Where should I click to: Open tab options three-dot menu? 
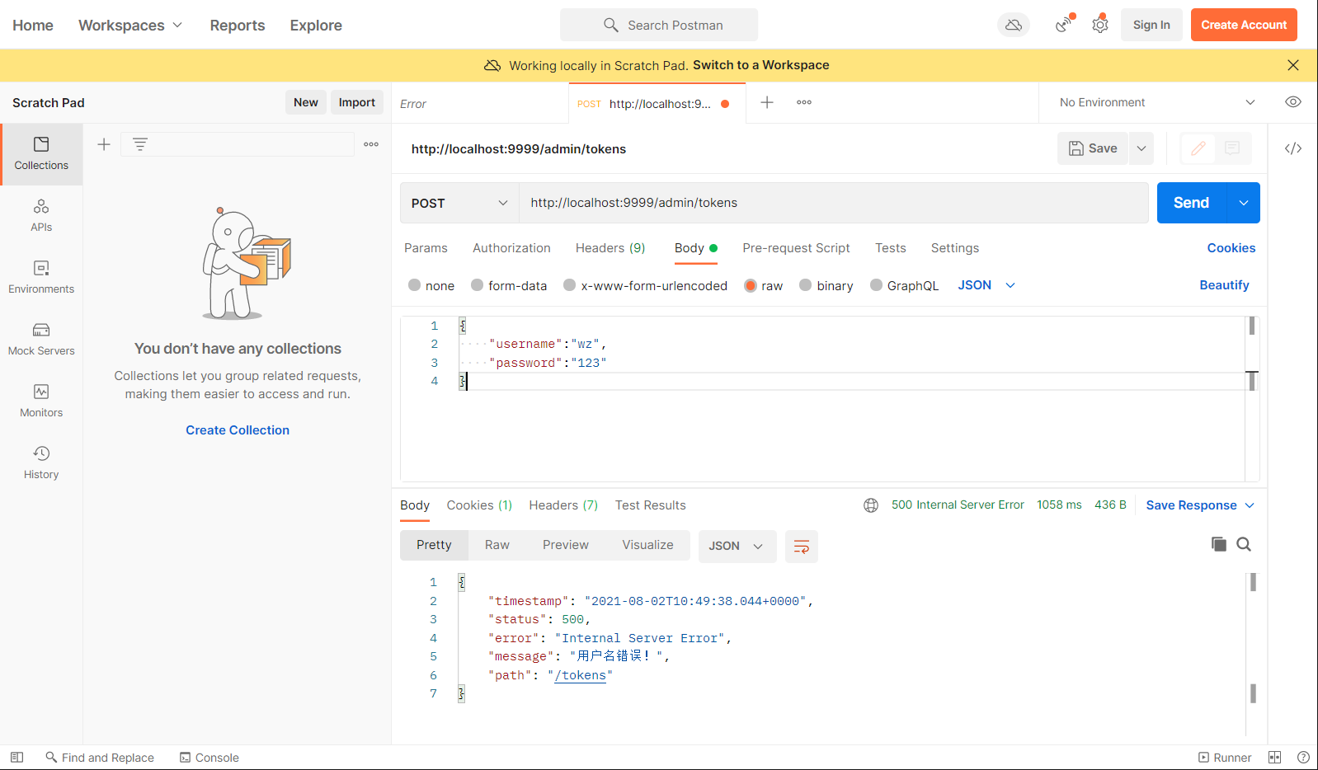pos(804,102)
